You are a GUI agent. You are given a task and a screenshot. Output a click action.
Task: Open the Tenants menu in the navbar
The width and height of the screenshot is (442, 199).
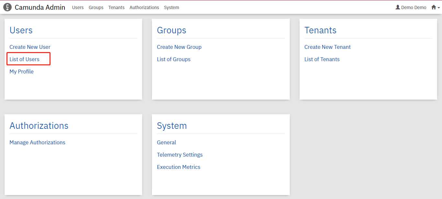[x=117, y=7]
